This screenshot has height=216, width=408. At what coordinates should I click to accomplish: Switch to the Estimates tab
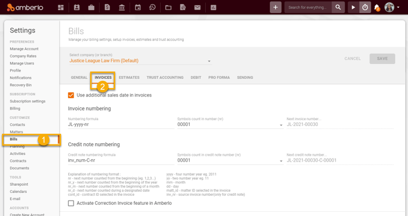[x=129, y=78]
